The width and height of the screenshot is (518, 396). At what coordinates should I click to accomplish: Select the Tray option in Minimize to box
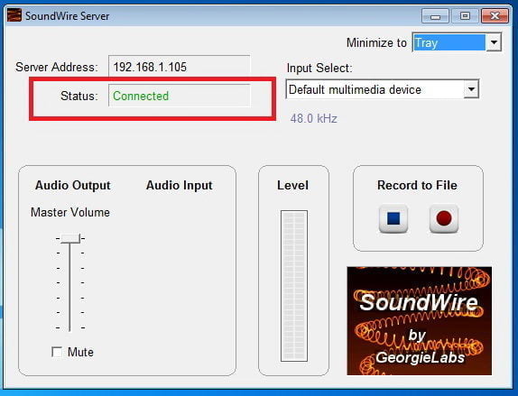coord(449,42)
